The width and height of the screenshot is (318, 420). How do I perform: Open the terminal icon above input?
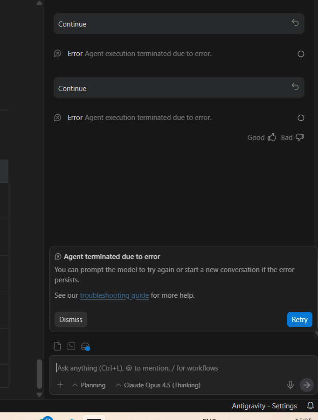tap(71, 346)
